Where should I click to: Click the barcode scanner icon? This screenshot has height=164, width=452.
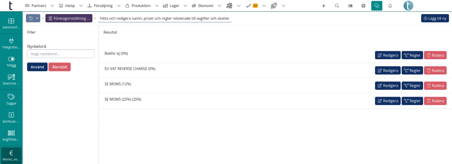point(350,6)
